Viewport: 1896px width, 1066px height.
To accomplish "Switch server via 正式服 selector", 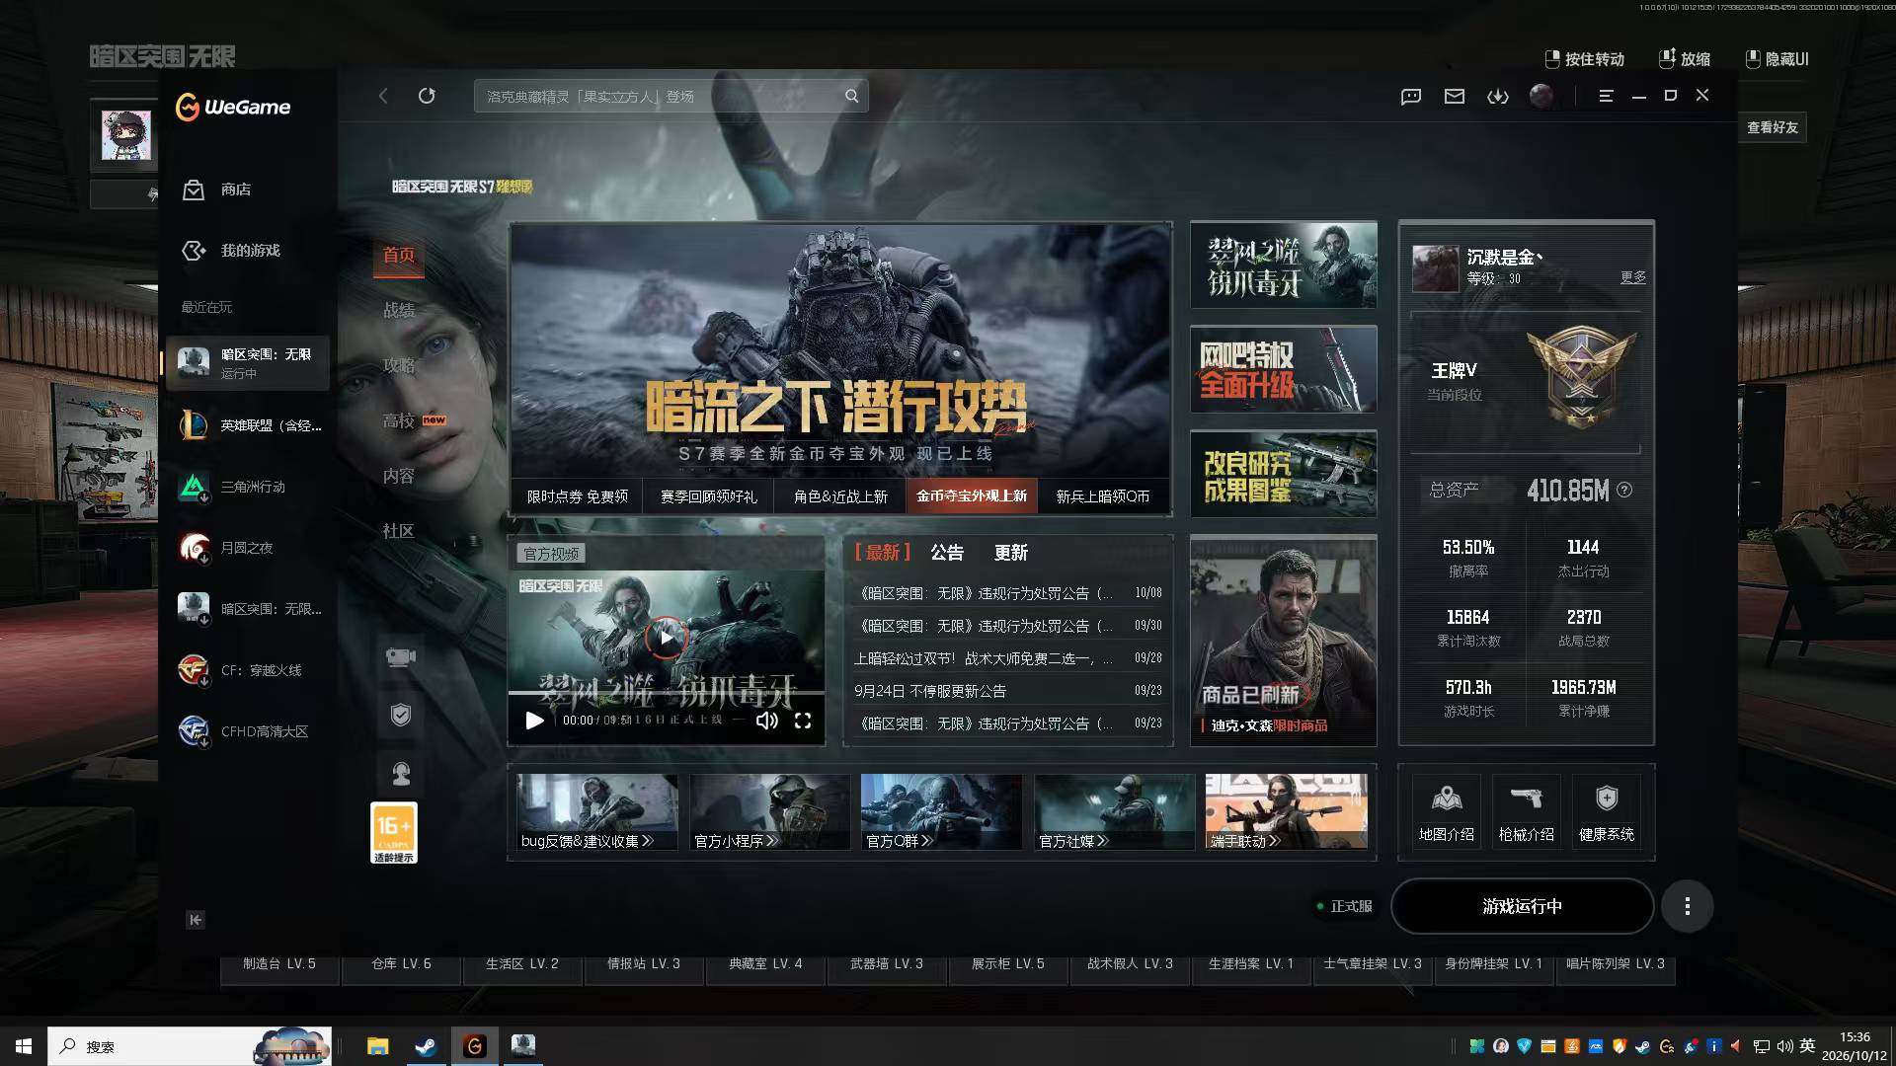I will pyautogui.click(x=1344, y=906).
